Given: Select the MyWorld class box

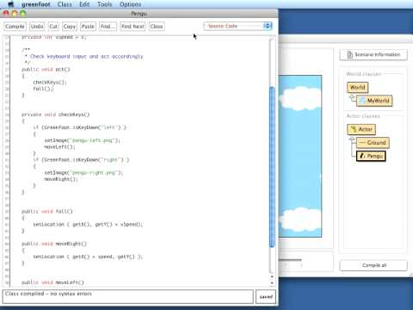Looking at the screenshot, I should (374, 101).
